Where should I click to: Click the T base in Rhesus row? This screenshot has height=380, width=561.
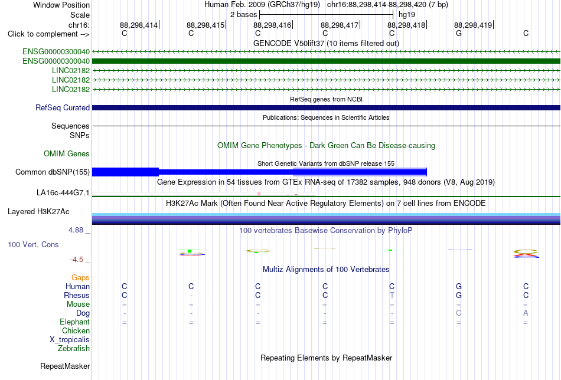tap(392, 295)
